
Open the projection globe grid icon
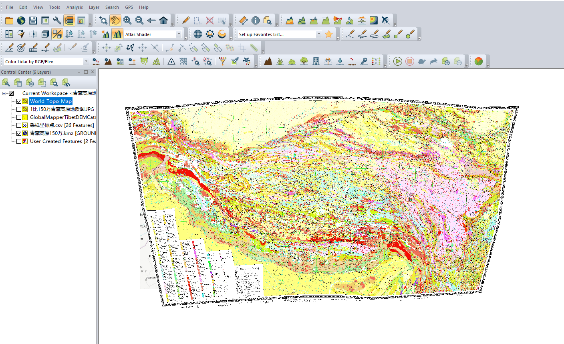pos(198,34)
